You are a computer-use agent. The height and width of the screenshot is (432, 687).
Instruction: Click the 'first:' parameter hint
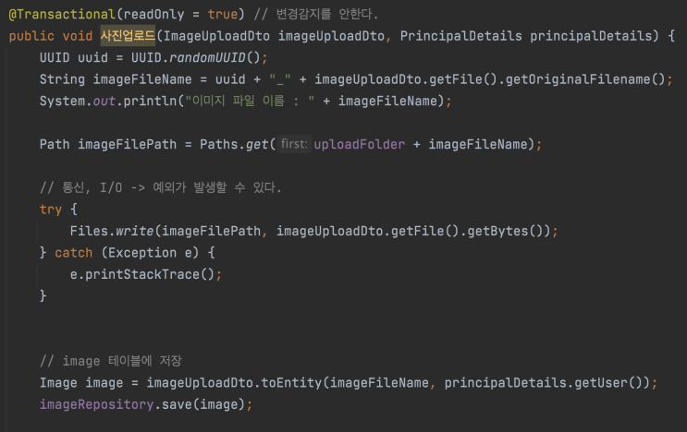click(x=294, y=144)
